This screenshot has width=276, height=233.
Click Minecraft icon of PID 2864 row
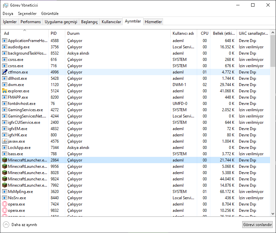coord(5,160)
